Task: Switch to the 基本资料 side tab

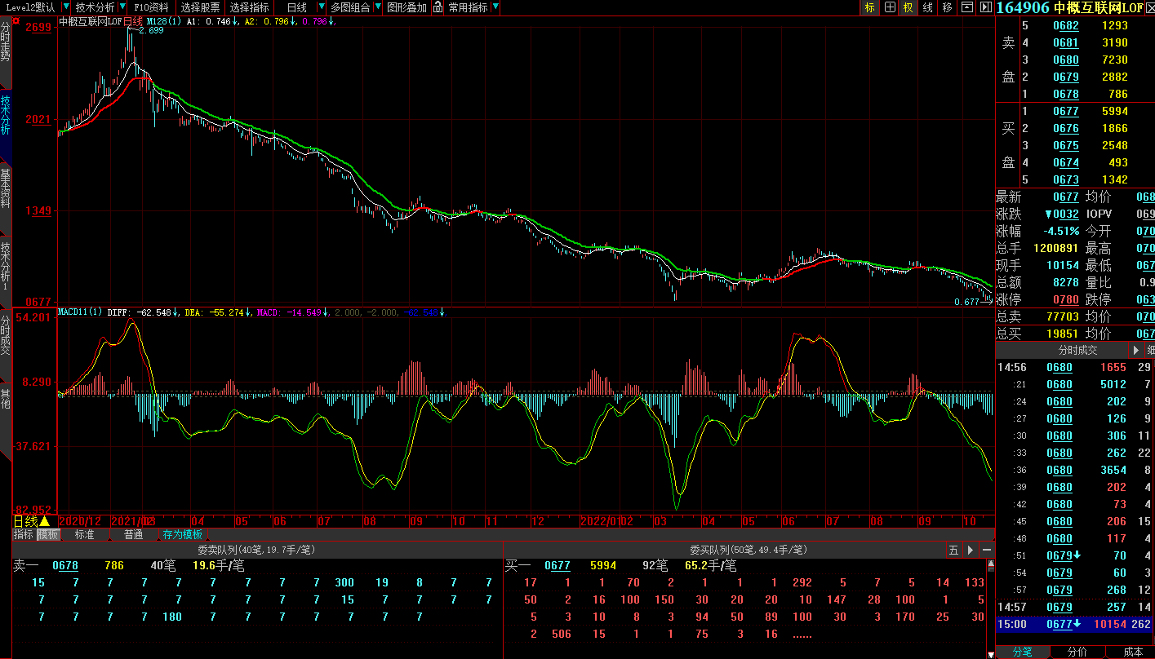Action: click(6, 189)
